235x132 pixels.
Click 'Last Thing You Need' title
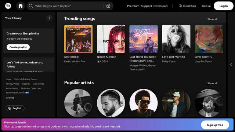143,59
